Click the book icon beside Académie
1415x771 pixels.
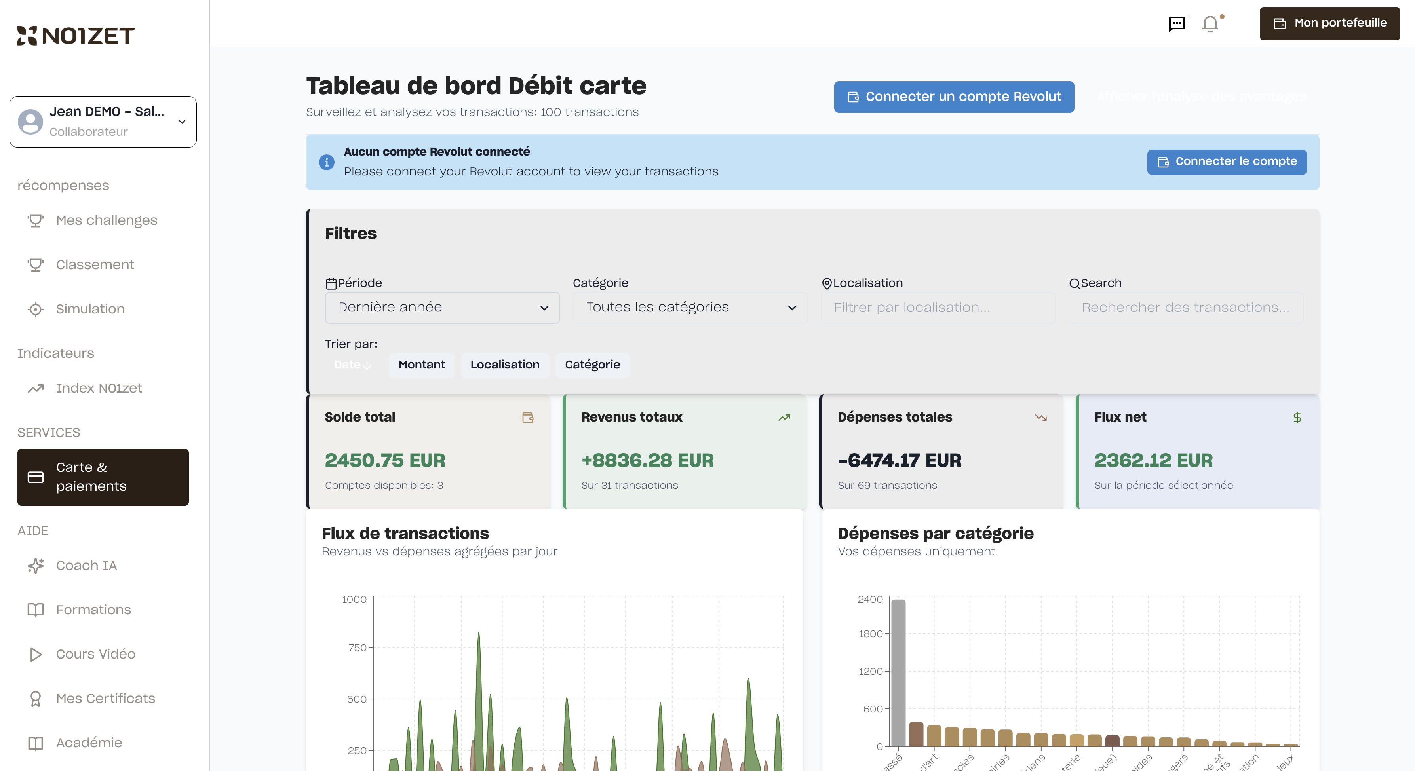point(36,743)
